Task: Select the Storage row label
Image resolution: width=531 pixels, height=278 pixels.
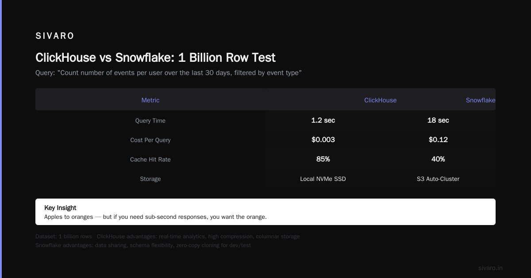Action: pyautogui.click(x=150, y=179)
